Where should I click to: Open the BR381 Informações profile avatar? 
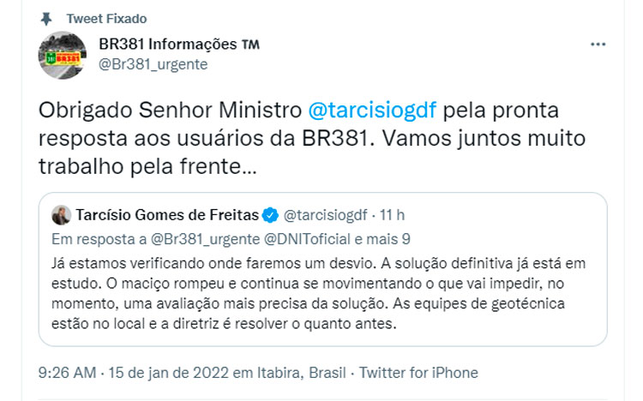[62, 54]
